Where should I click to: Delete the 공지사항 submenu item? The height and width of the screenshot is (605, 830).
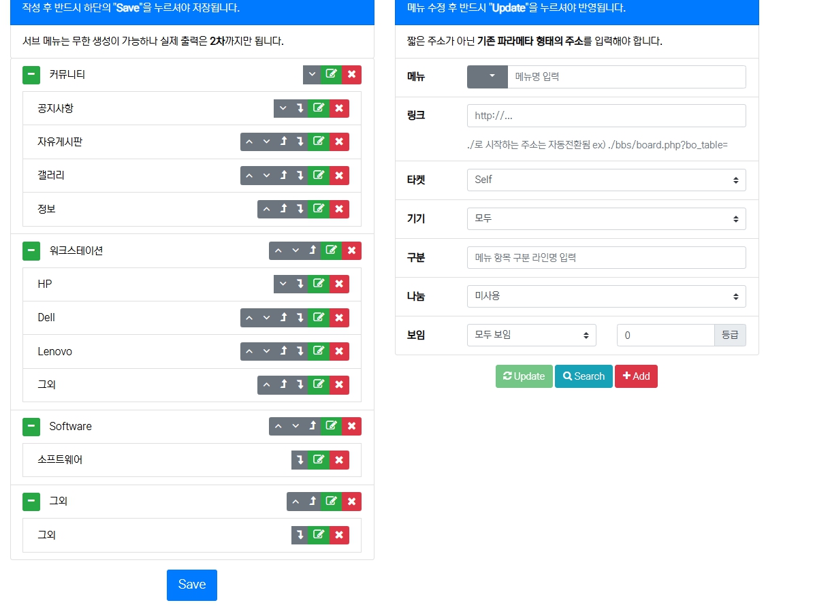click(x=339, y=108)
